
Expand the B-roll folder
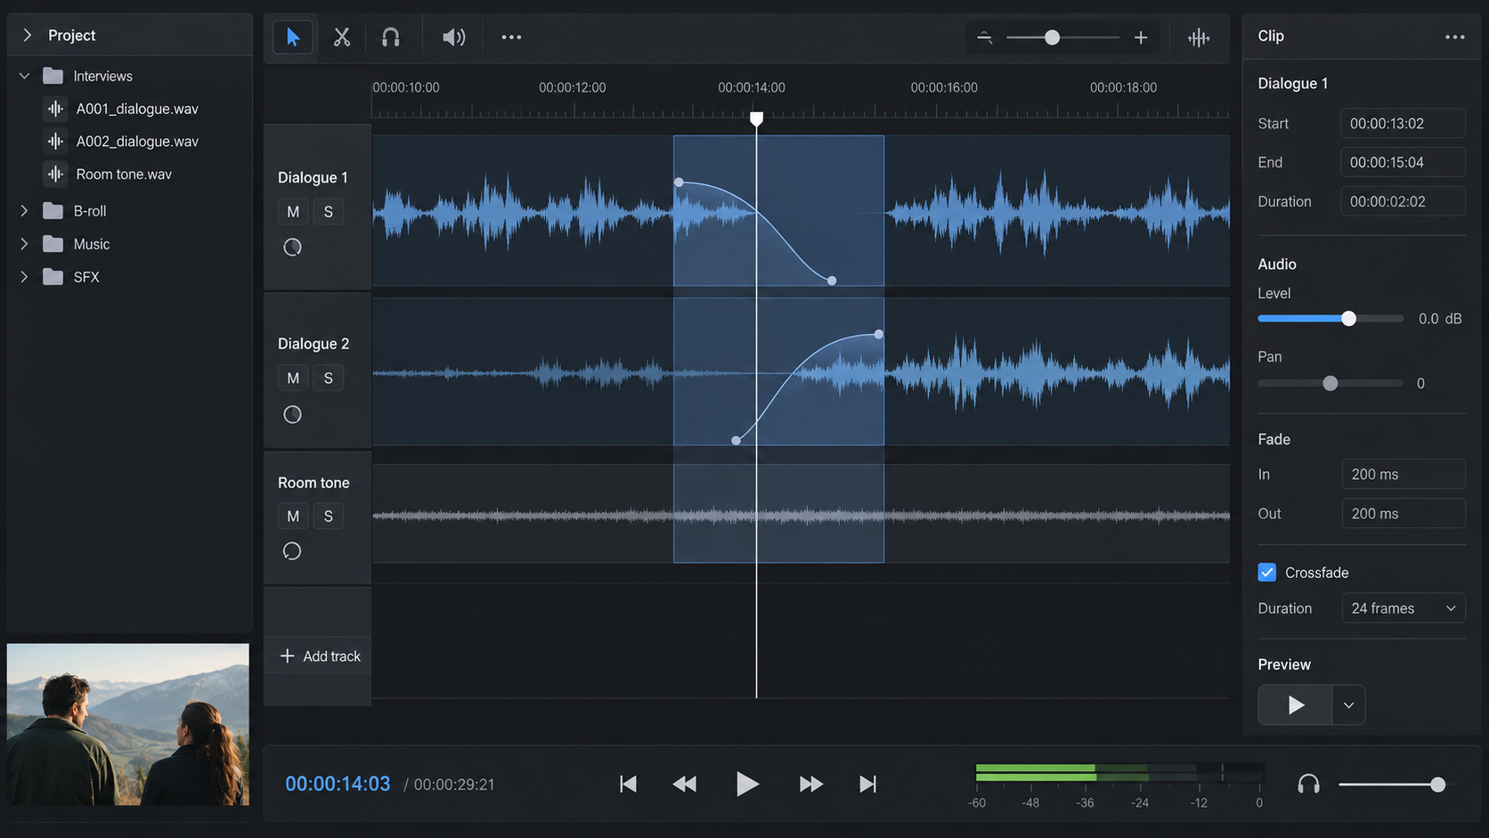pos(25,211)
